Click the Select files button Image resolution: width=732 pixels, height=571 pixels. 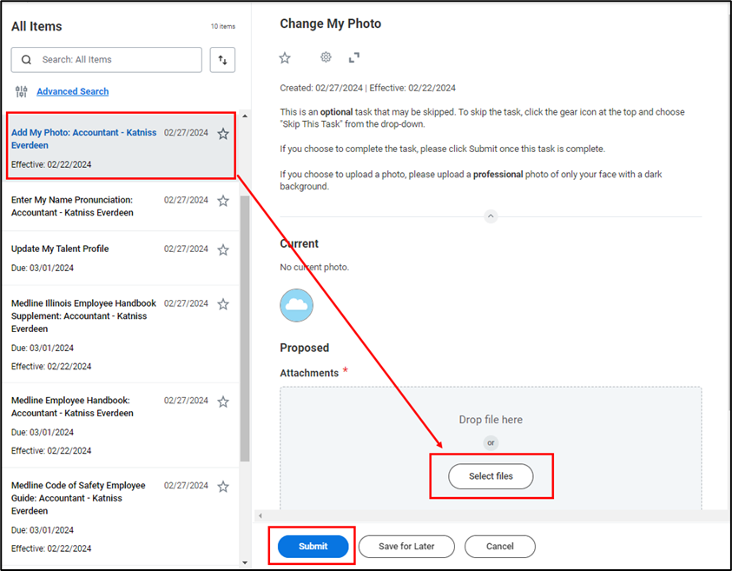[x=491, y=476]
